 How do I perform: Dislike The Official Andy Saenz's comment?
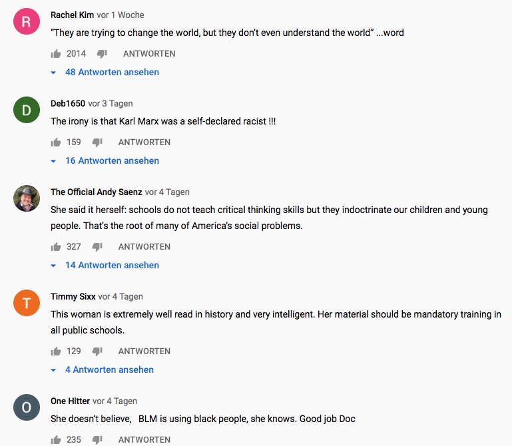point(97,246)
